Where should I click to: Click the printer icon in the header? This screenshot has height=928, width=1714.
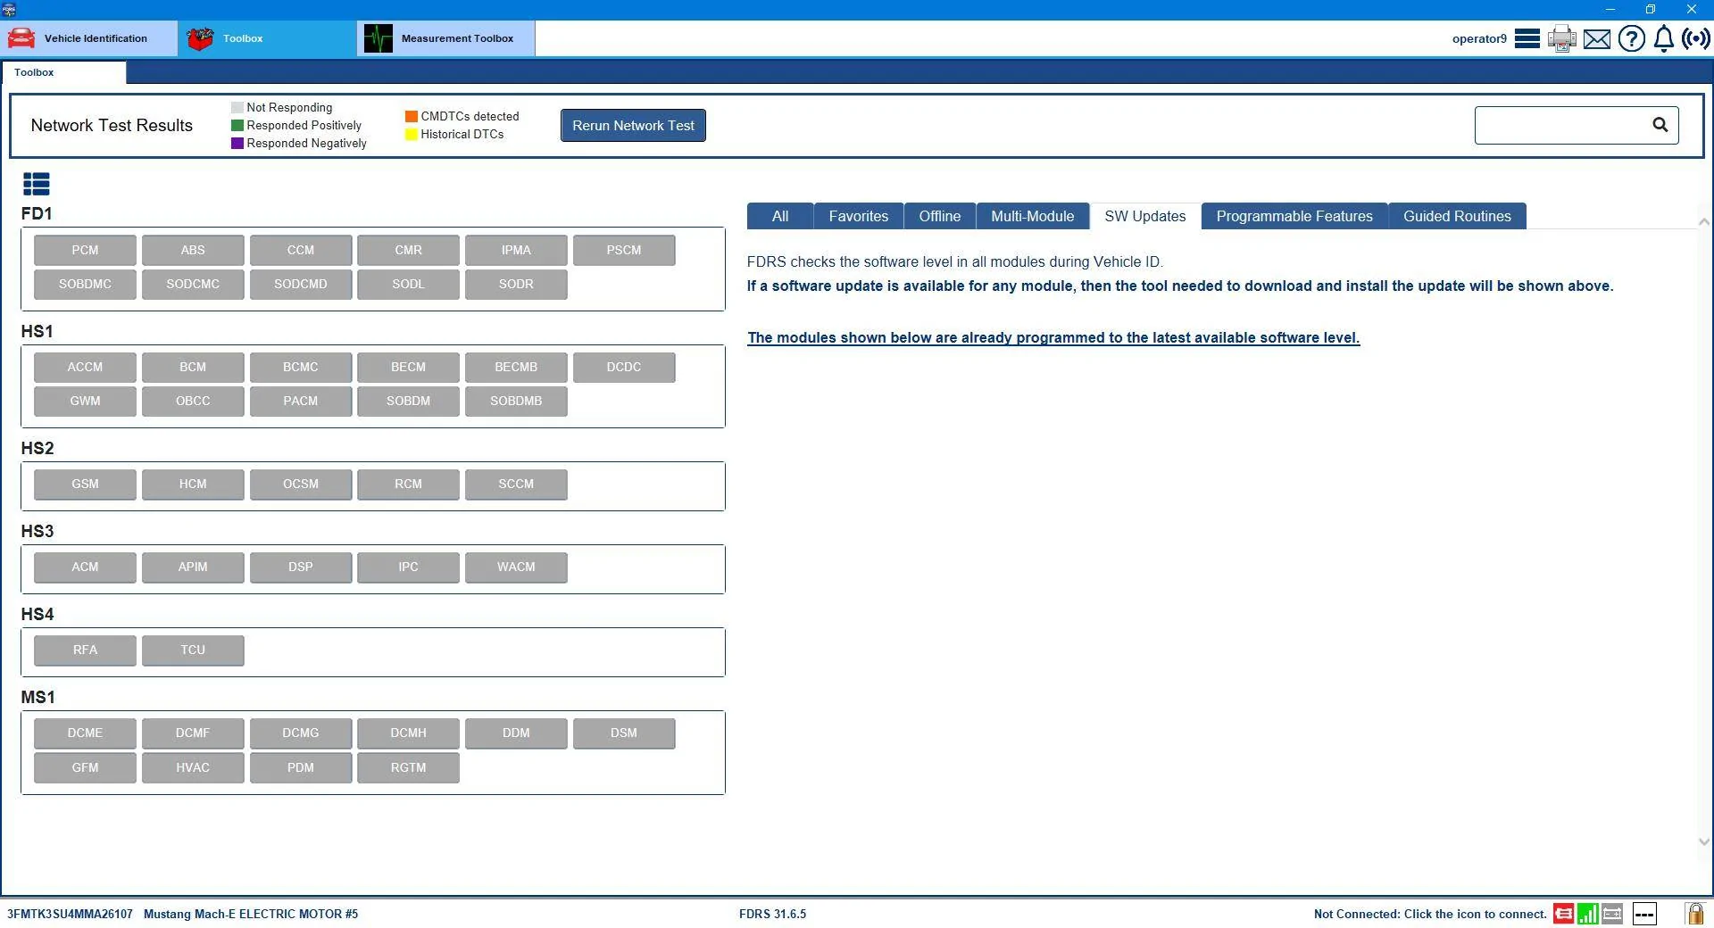[1562, 38]
